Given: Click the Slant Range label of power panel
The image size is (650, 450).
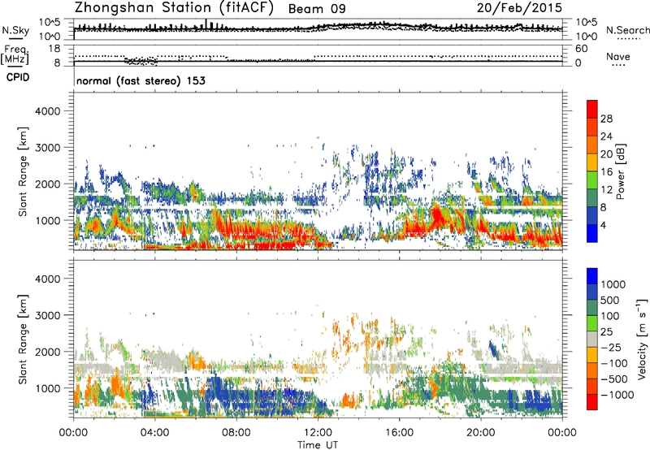Looking at the screenshot, I should click(x=23, y=171).
